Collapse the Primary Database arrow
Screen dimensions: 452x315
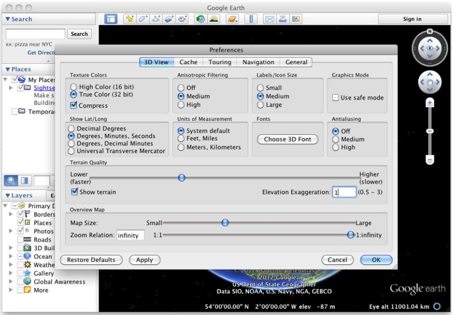pos(5,206)
